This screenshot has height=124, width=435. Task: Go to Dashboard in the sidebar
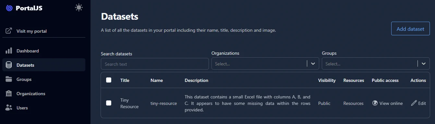click(x=44, y=51)
